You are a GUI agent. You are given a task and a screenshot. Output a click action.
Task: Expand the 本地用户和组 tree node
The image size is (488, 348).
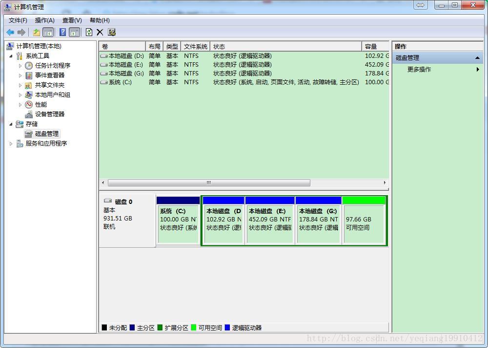20,95
